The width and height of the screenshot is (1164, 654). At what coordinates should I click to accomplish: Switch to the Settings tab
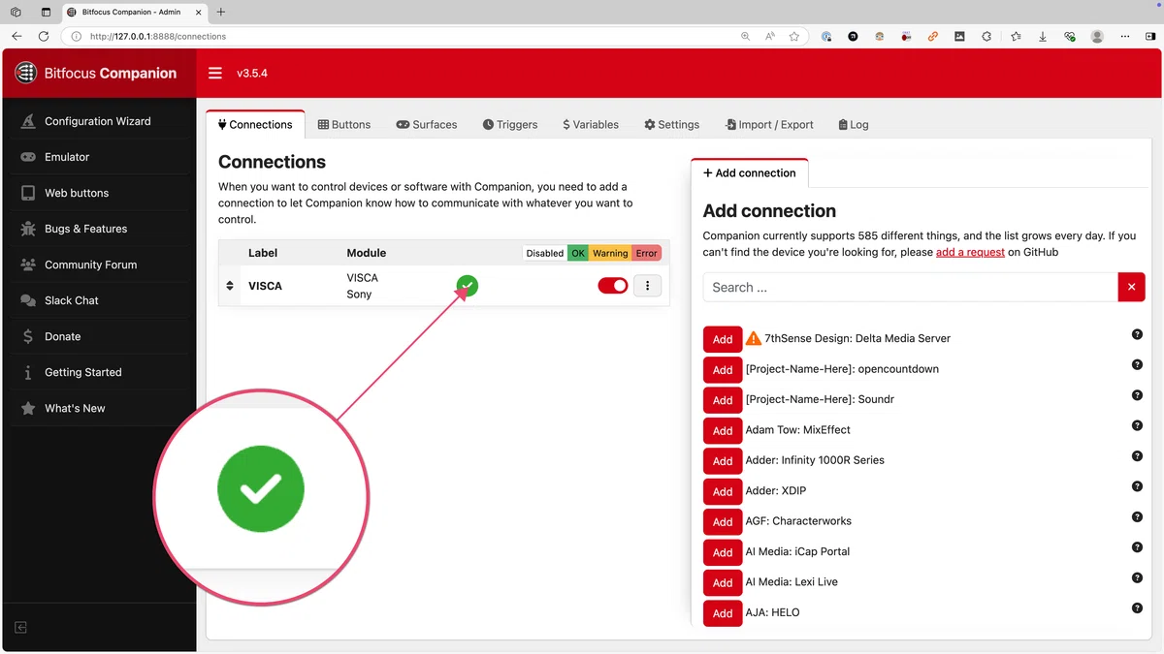click(671, 124)
